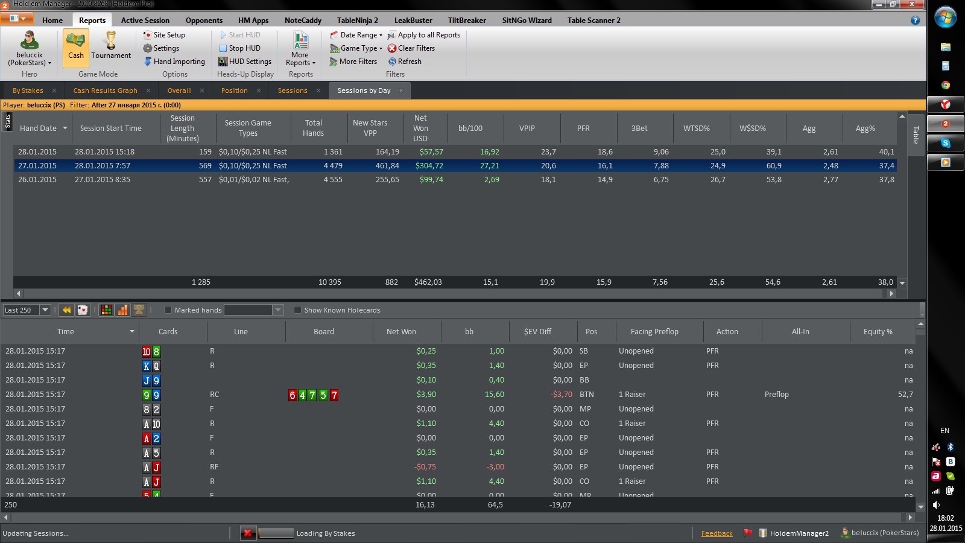The height and width of the screenshot is (543, 965).
Task: Open HUD Settings
Action: (x=245, y=62)
